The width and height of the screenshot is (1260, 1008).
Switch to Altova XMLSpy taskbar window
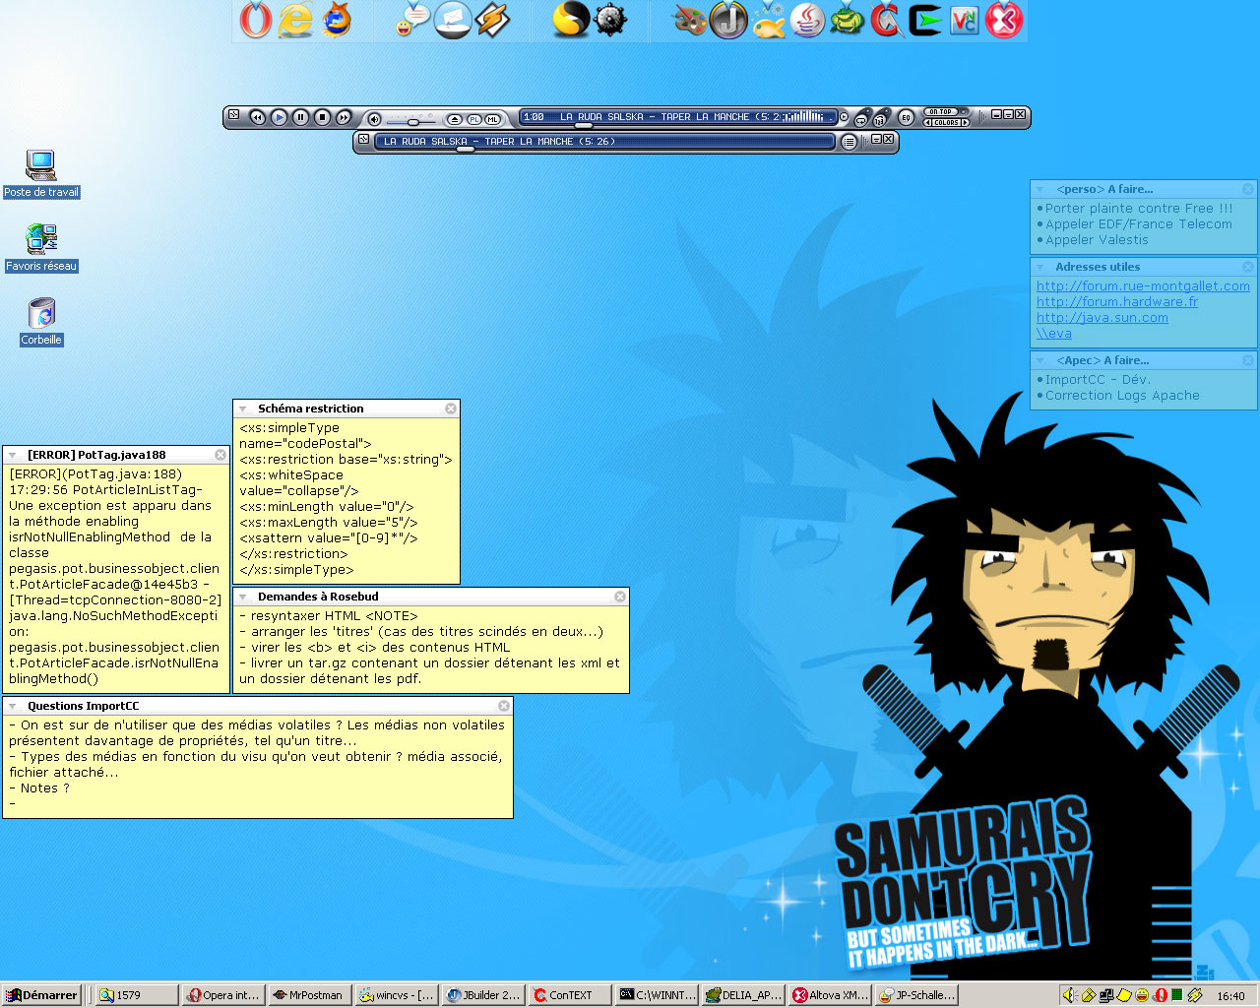pos(830,995)
